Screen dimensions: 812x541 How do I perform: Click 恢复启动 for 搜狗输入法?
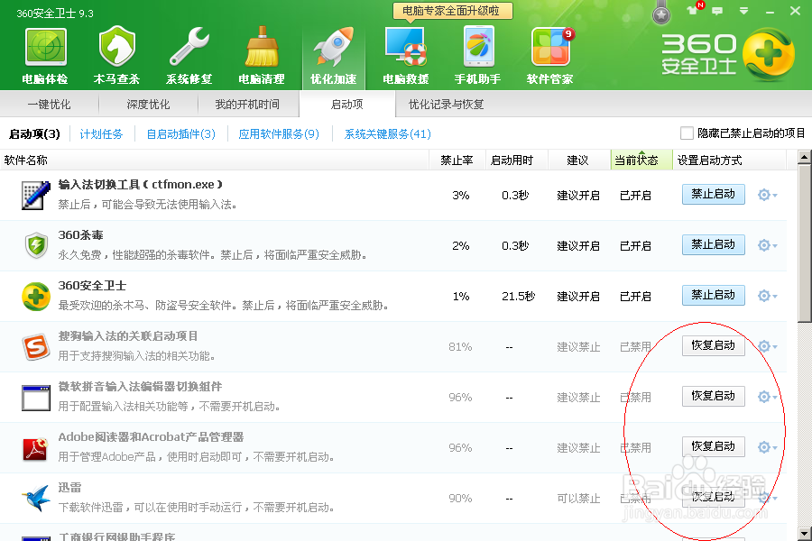coord(713,345)
